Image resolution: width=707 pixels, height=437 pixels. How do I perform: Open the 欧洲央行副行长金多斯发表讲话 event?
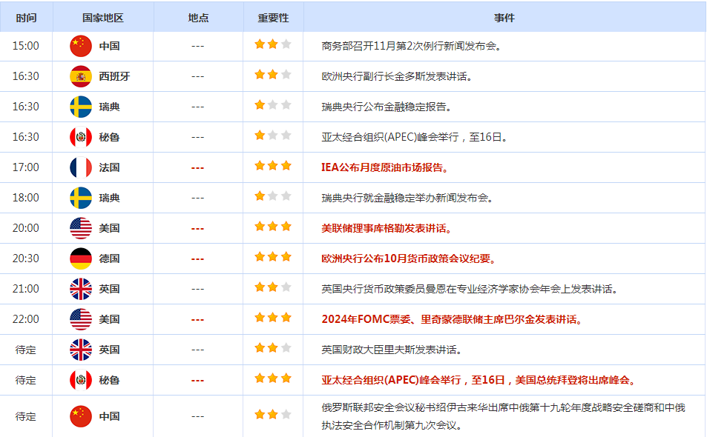tap(397, 76)
